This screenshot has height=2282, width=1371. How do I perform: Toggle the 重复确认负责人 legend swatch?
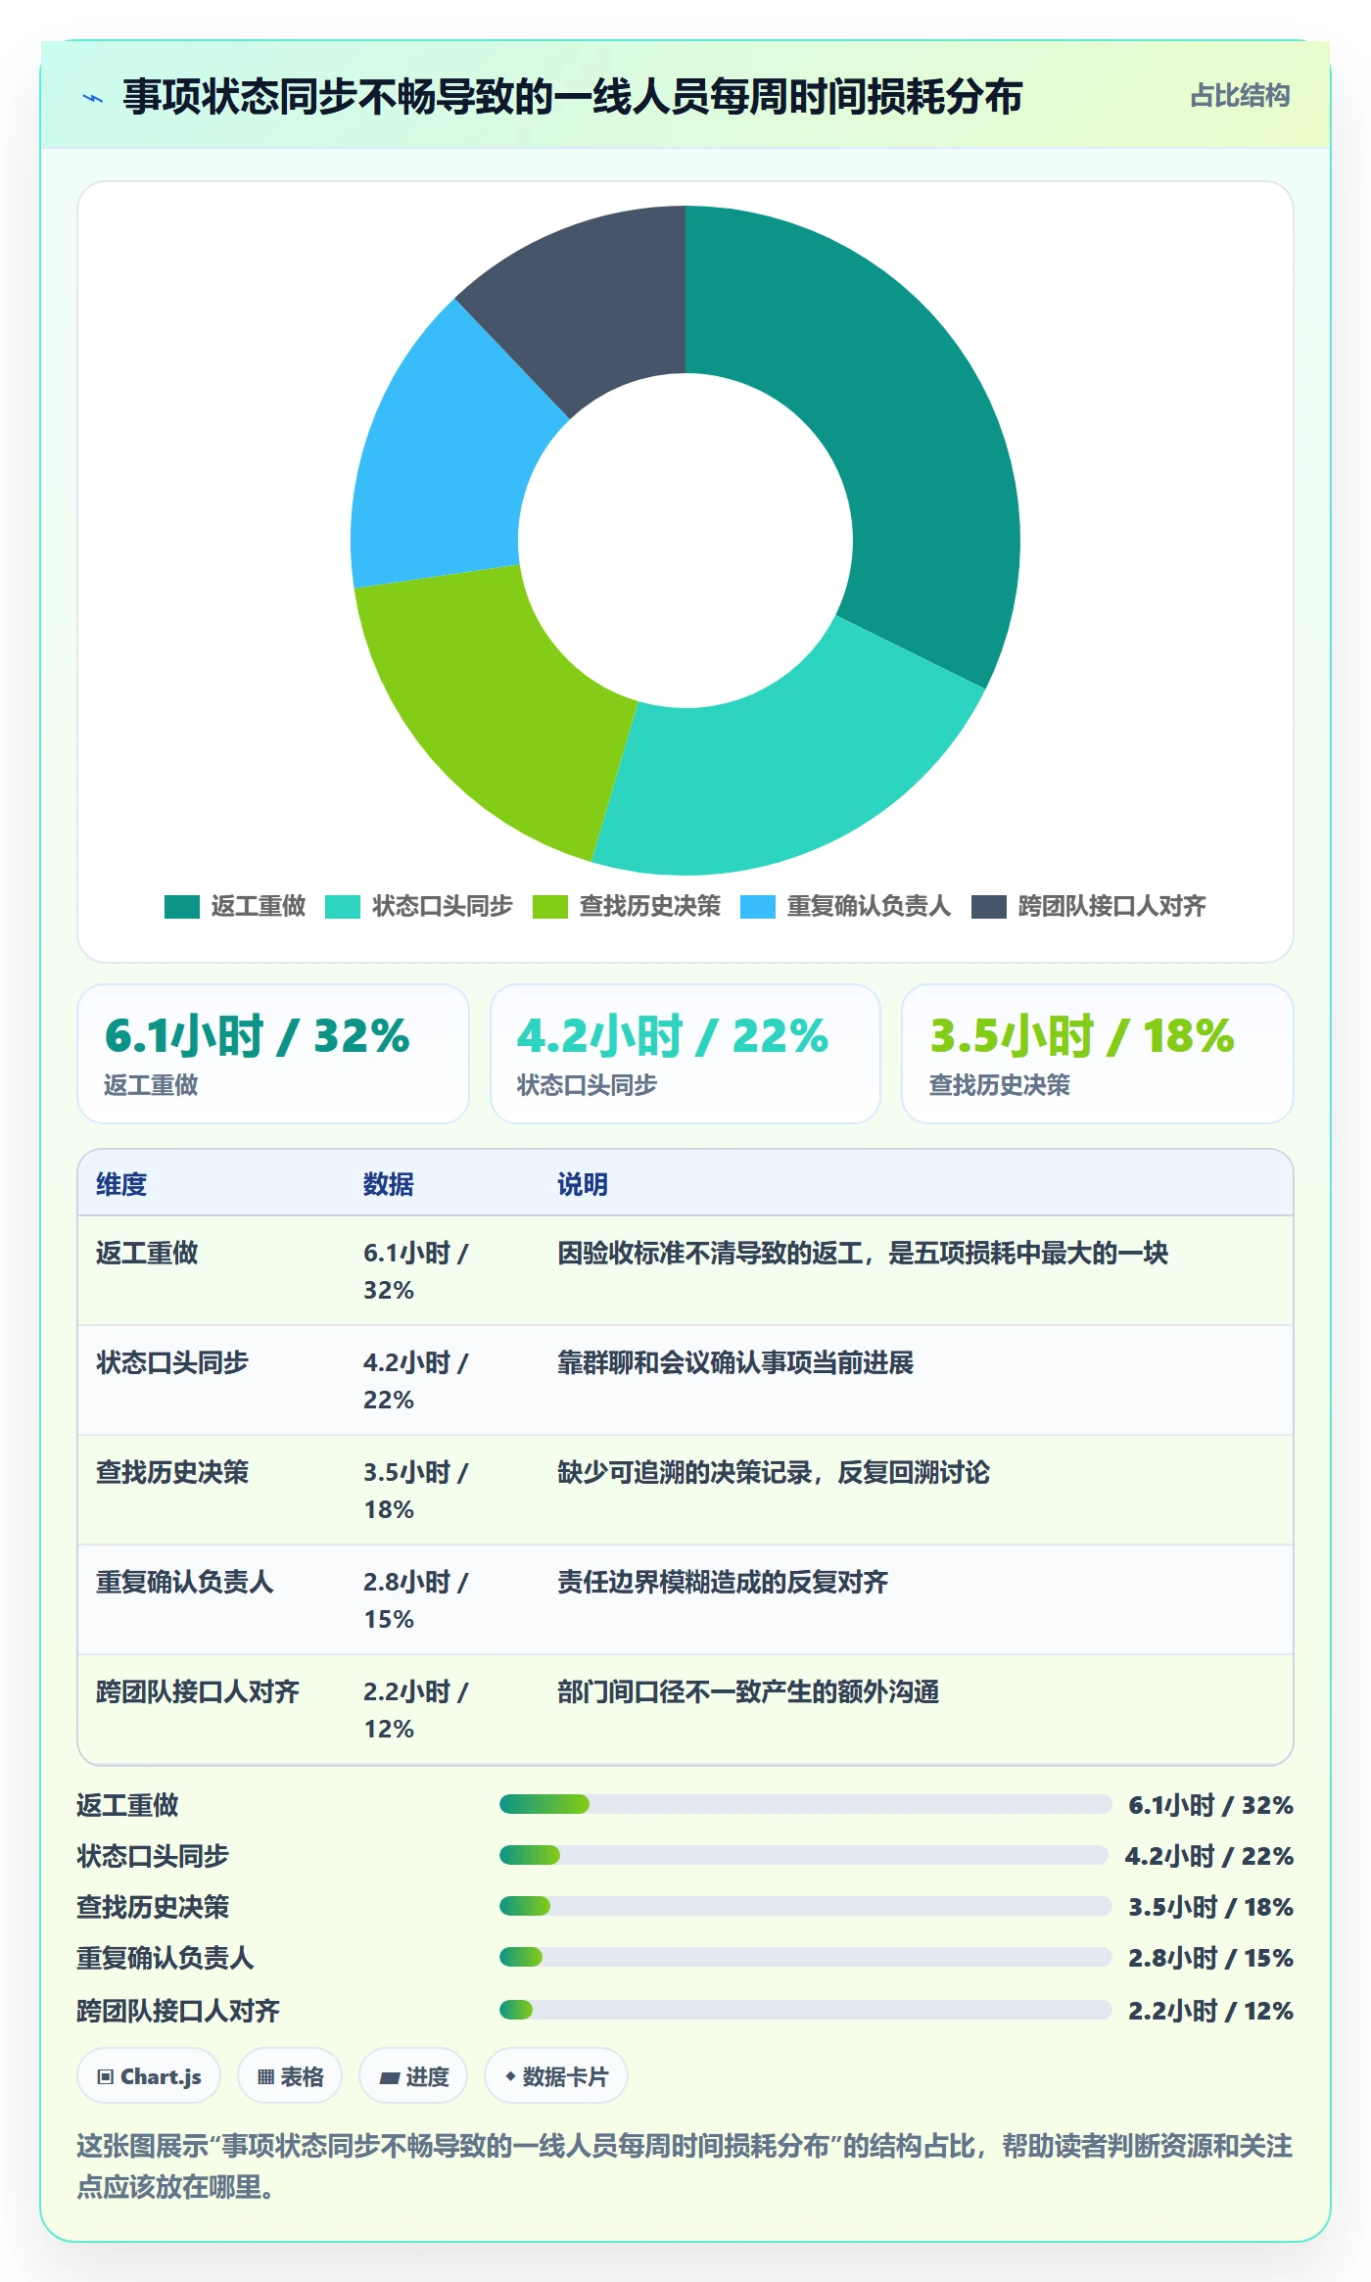[x=758, y=907]
